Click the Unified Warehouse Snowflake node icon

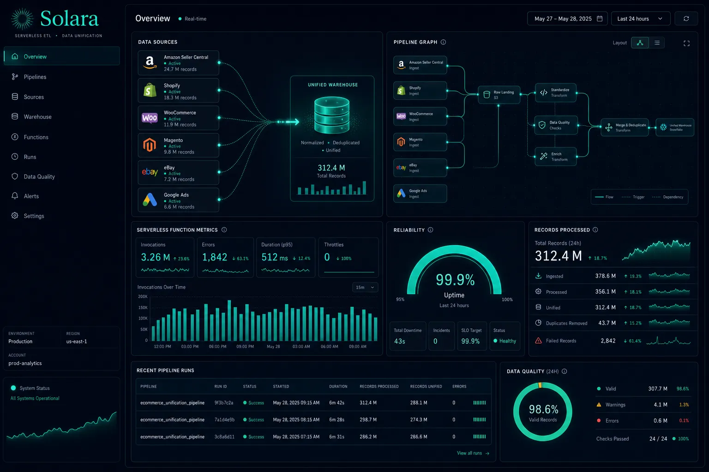tap(663, 127)
